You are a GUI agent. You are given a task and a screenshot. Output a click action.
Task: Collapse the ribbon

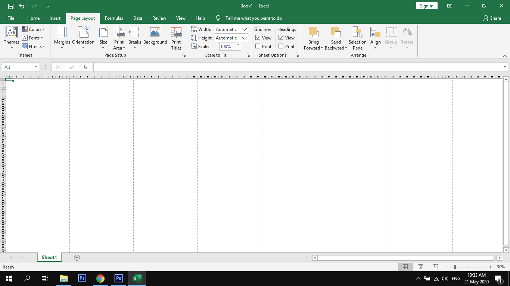505,55
